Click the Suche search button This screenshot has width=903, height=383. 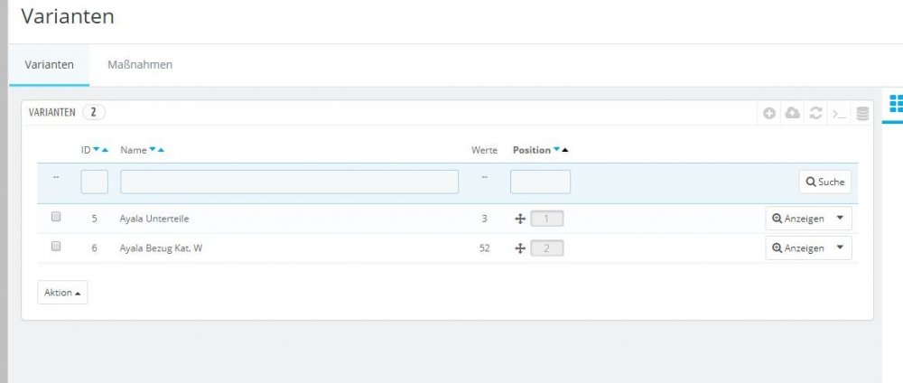(x=824, y=182)
